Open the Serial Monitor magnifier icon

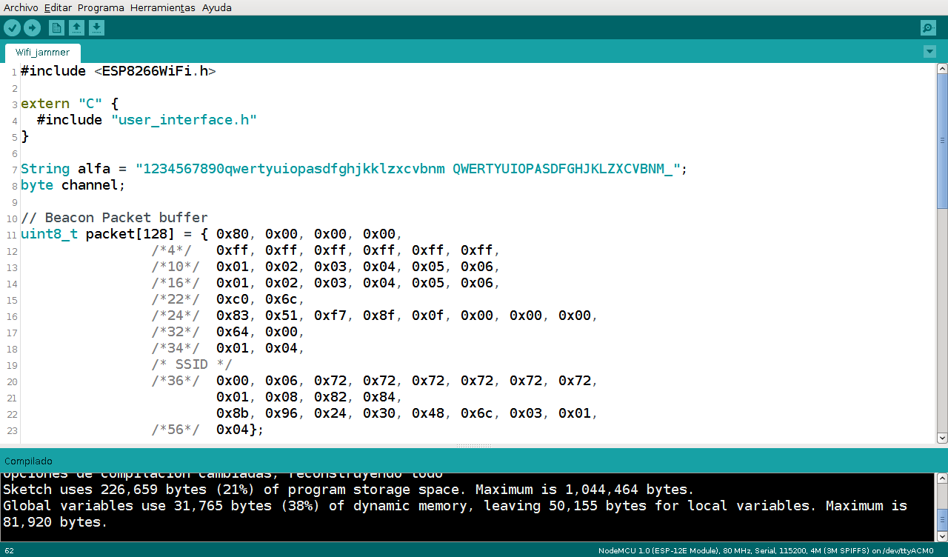[x=928, y=28]
